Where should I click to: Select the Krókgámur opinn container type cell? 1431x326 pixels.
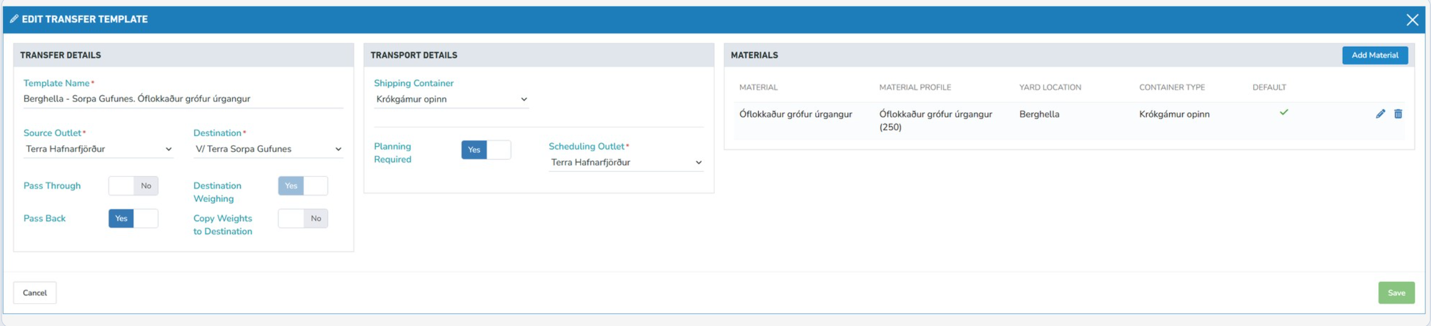[1174, 114]
